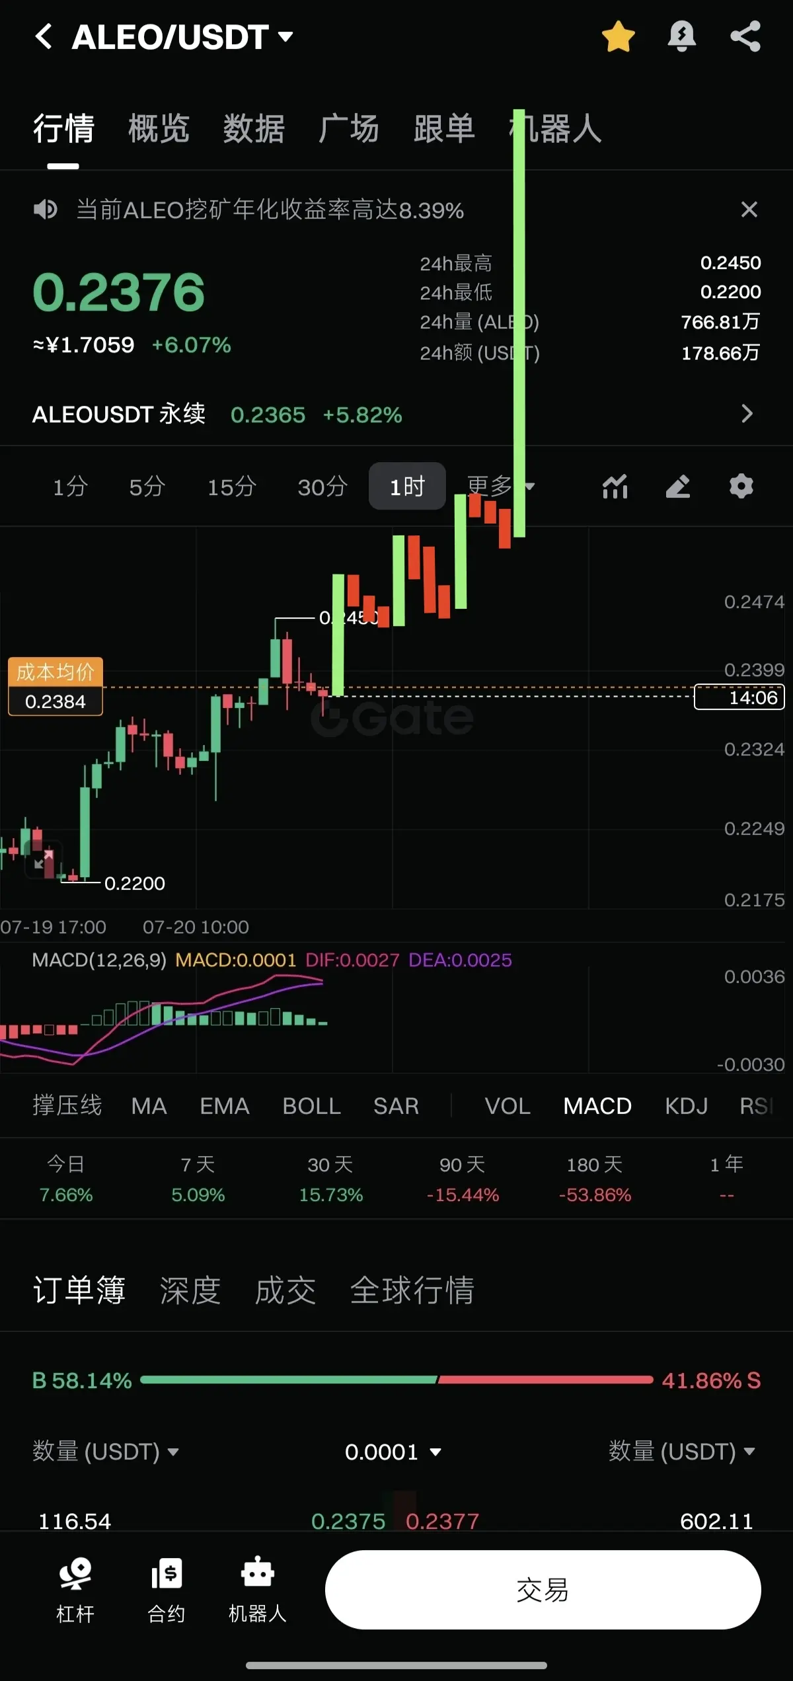Screen dimensions: 793x1681
Task: Switch to the 全球行情 tab
Action: (412, 1290)
